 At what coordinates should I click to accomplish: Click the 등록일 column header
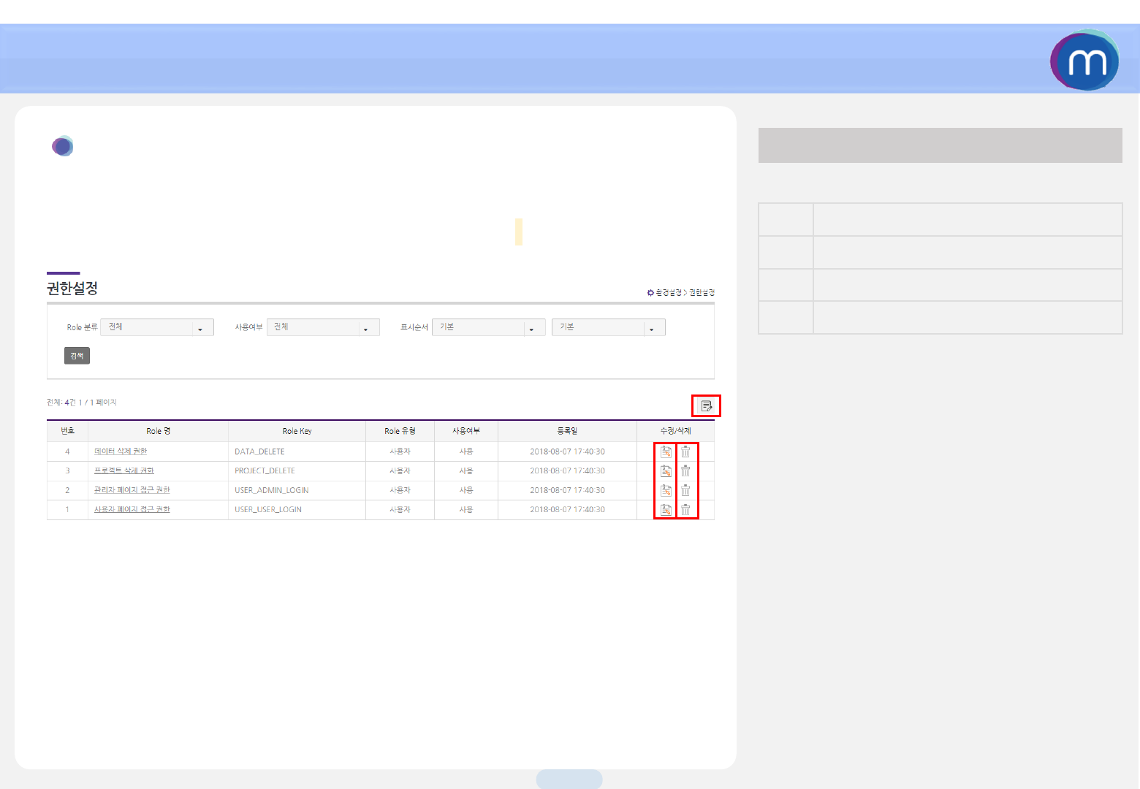[x=568, y=431]
